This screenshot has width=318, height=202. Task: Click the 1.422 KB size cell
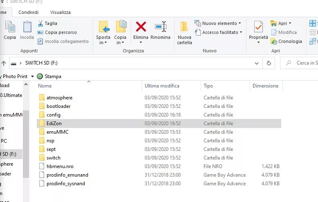pos(270,166)
